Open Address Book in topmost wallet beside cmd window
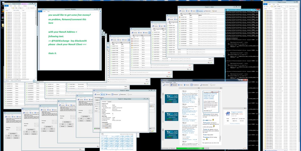The image size is (301, 151). (207, 11)
